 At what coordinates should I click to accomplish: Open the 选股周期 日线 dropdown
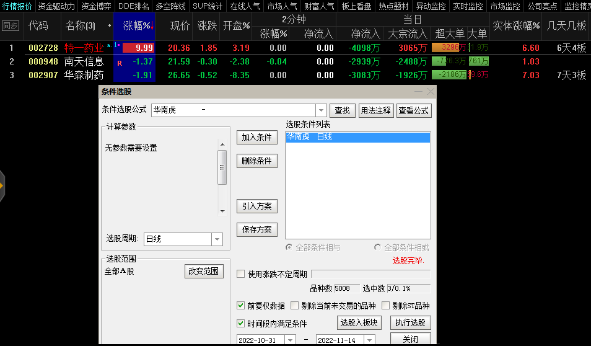[x=217, y=239]
